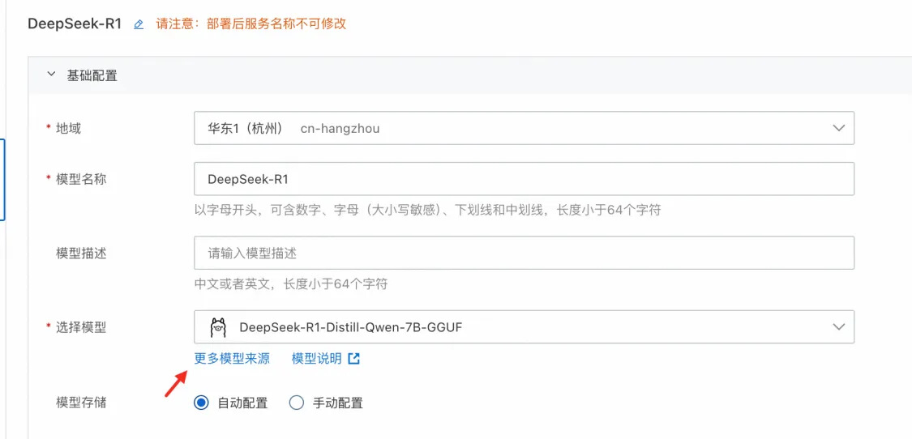This screenshot has height=439, width=912.
Task: Click the DeepSeek-R1-Distill-Qwen-7B-GGUF model value
Action: (x=351, y=327)
